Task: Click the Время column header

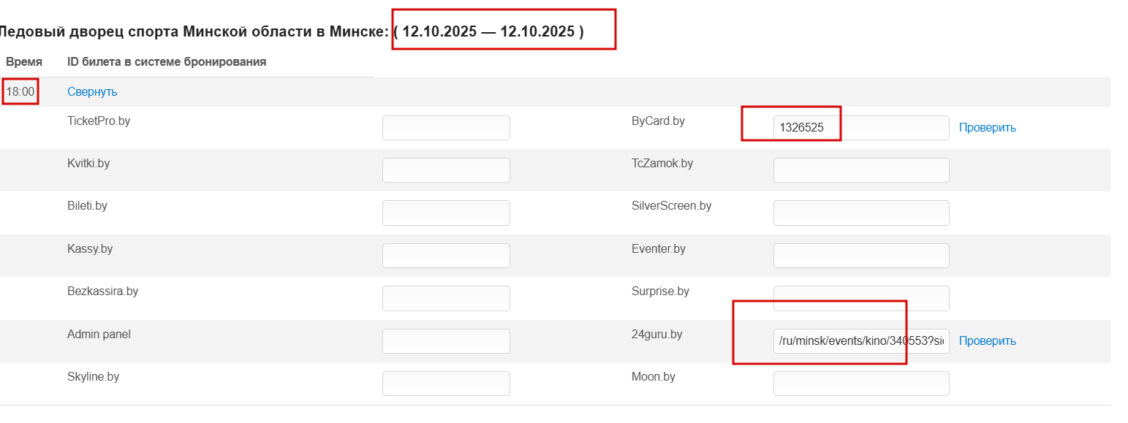Action: click(x=24, y=62)
